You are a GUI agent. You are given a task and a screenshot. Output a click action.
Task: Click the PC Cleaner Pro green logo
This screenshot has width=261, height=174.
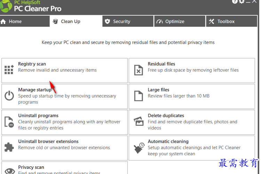click(6, 6)
